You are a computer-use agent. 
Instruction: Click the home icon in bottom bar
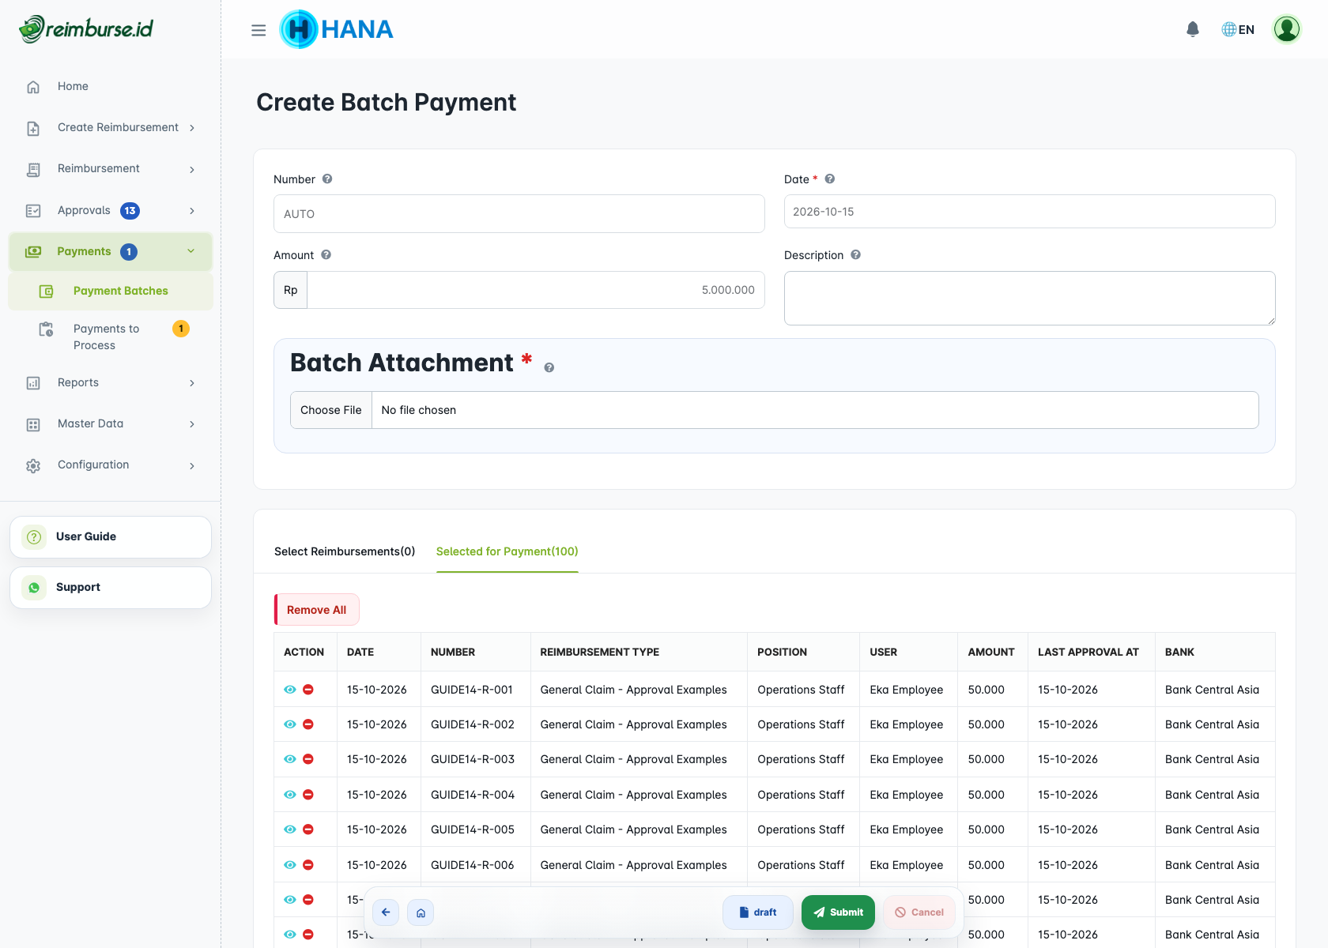coord(421,912)
